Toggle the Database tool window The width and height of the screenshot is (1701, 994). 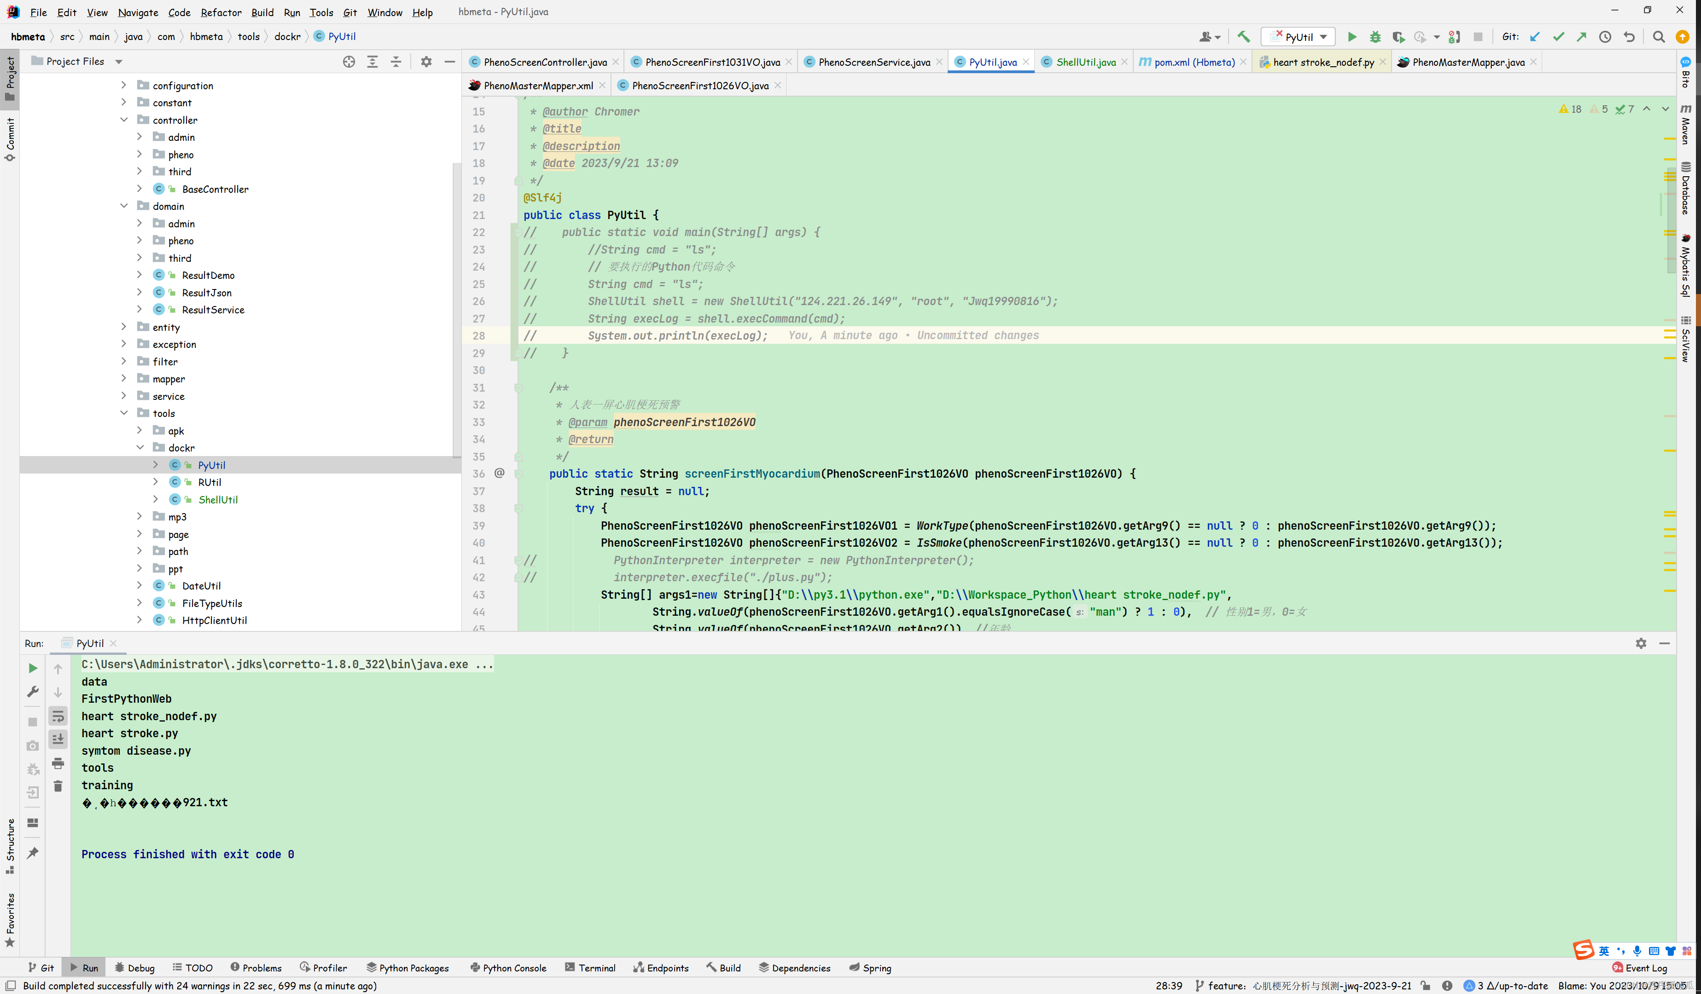pyautogui.click(x=1685, y=187)
